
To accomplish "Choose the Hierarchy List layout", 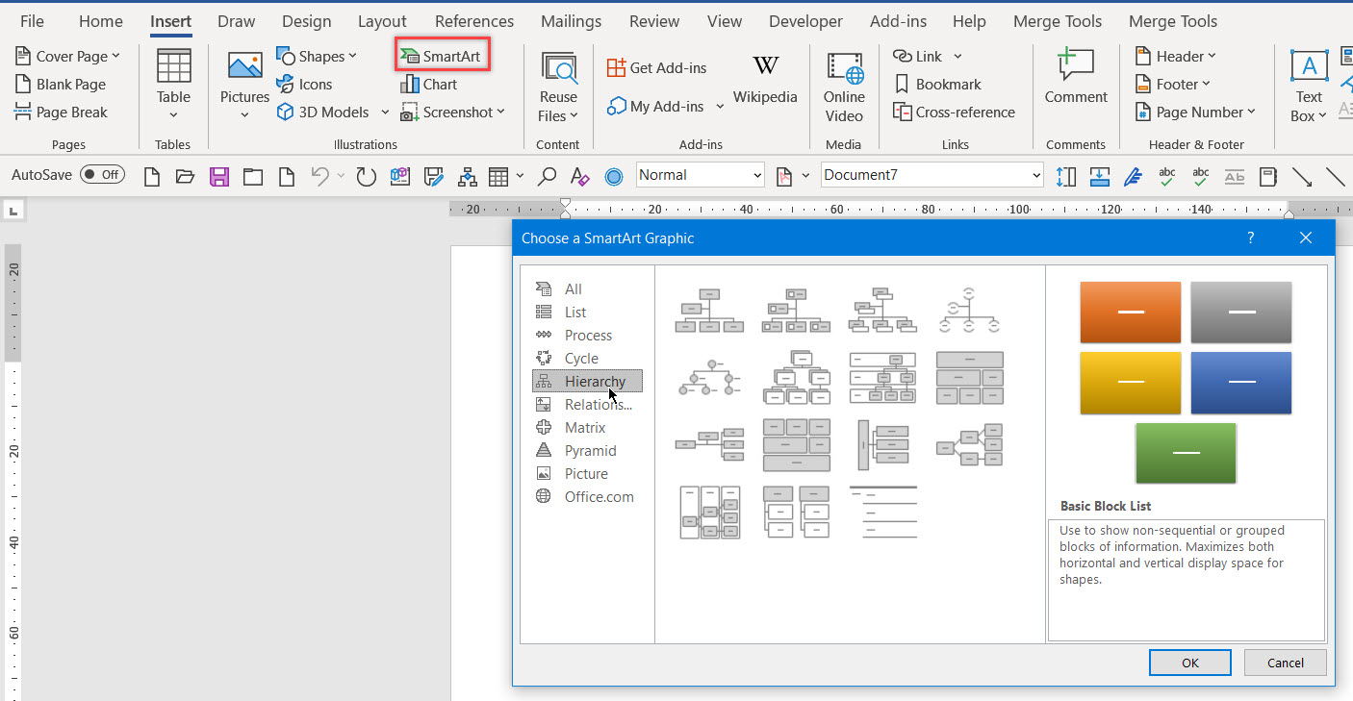I will click(797, 512).
